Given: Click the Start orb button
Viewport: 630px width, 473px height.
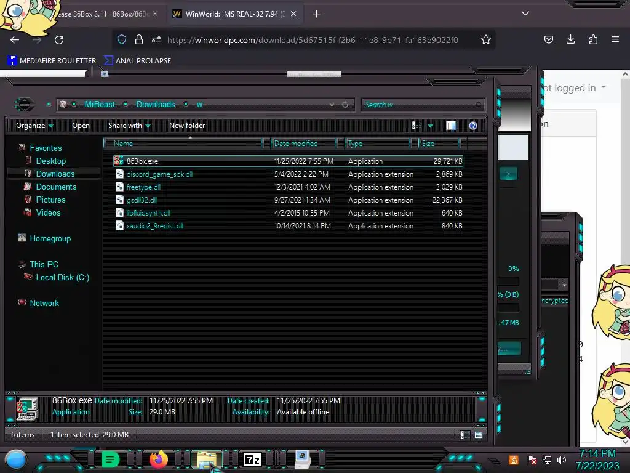Looking at the screenshot, I should coord(16,460).
